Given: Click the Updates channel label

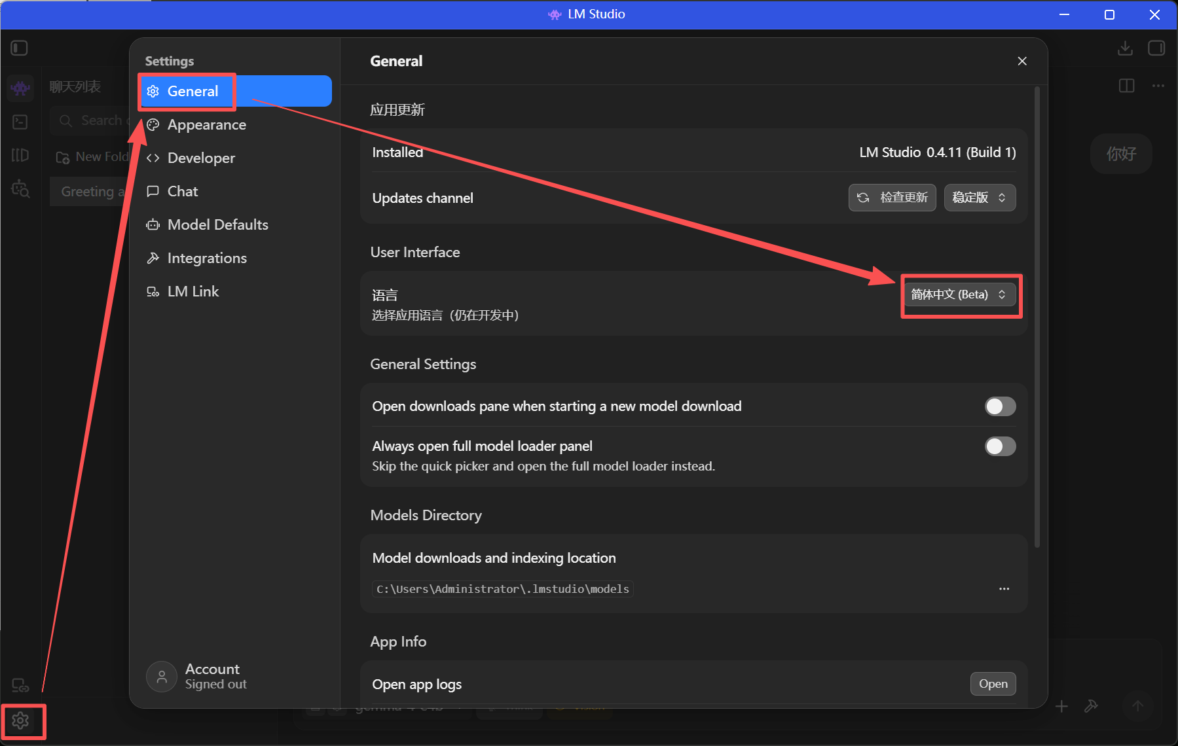Looking at the screenshot, I should pyautogui.click(x=422, y=198).
